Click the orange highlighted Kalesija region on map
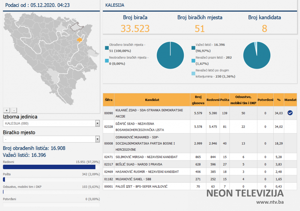Screen dimensions: 300x211 coord(80,40)
